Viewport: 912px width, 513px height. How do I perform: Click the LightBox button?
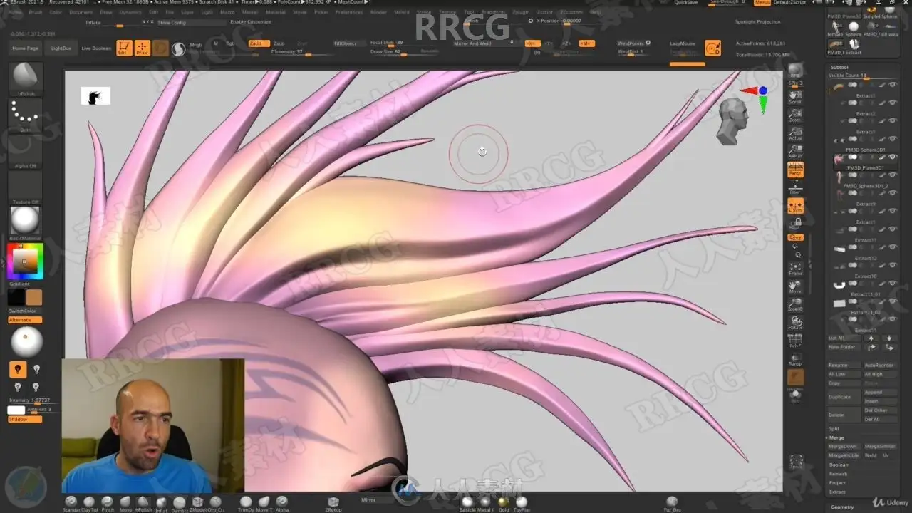61,48
